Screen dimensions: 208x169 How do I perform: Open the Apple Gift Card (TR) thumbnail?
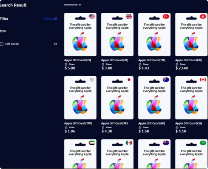(x=154, y=35)
